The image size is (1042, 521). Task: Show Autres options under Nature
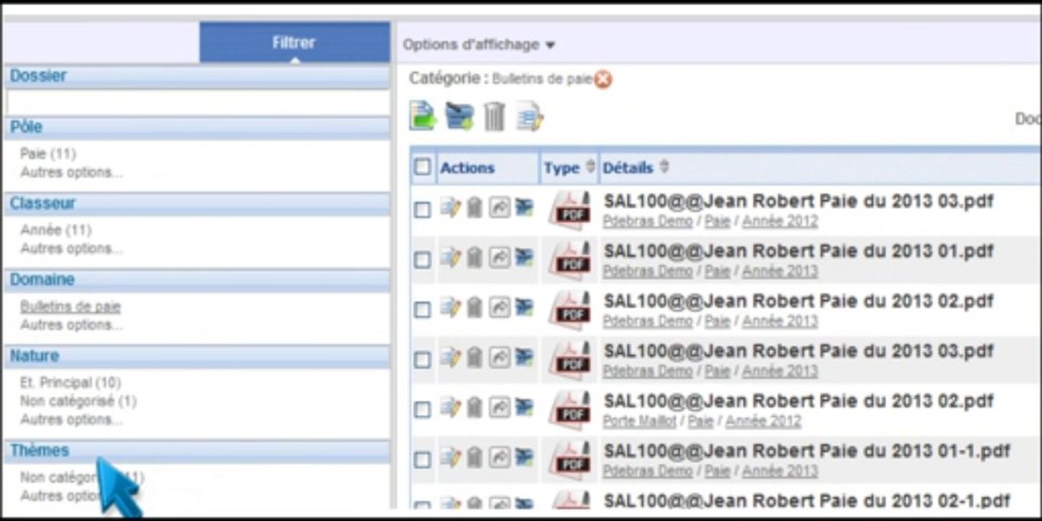[72, 420]
